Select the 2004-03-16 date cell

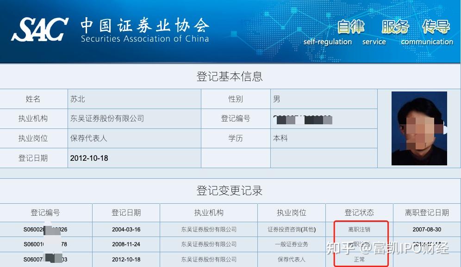(126, 230)
